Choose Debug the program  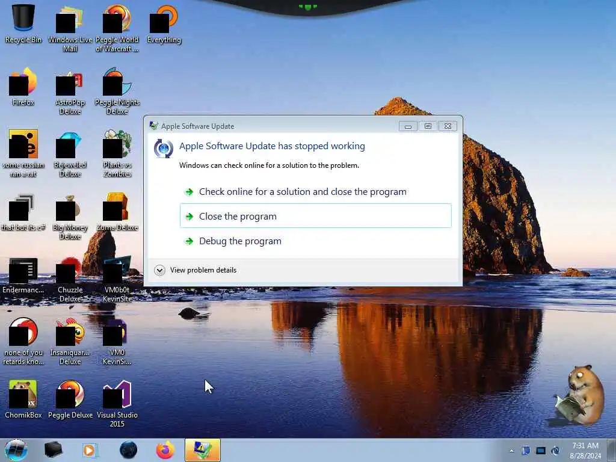316,241
